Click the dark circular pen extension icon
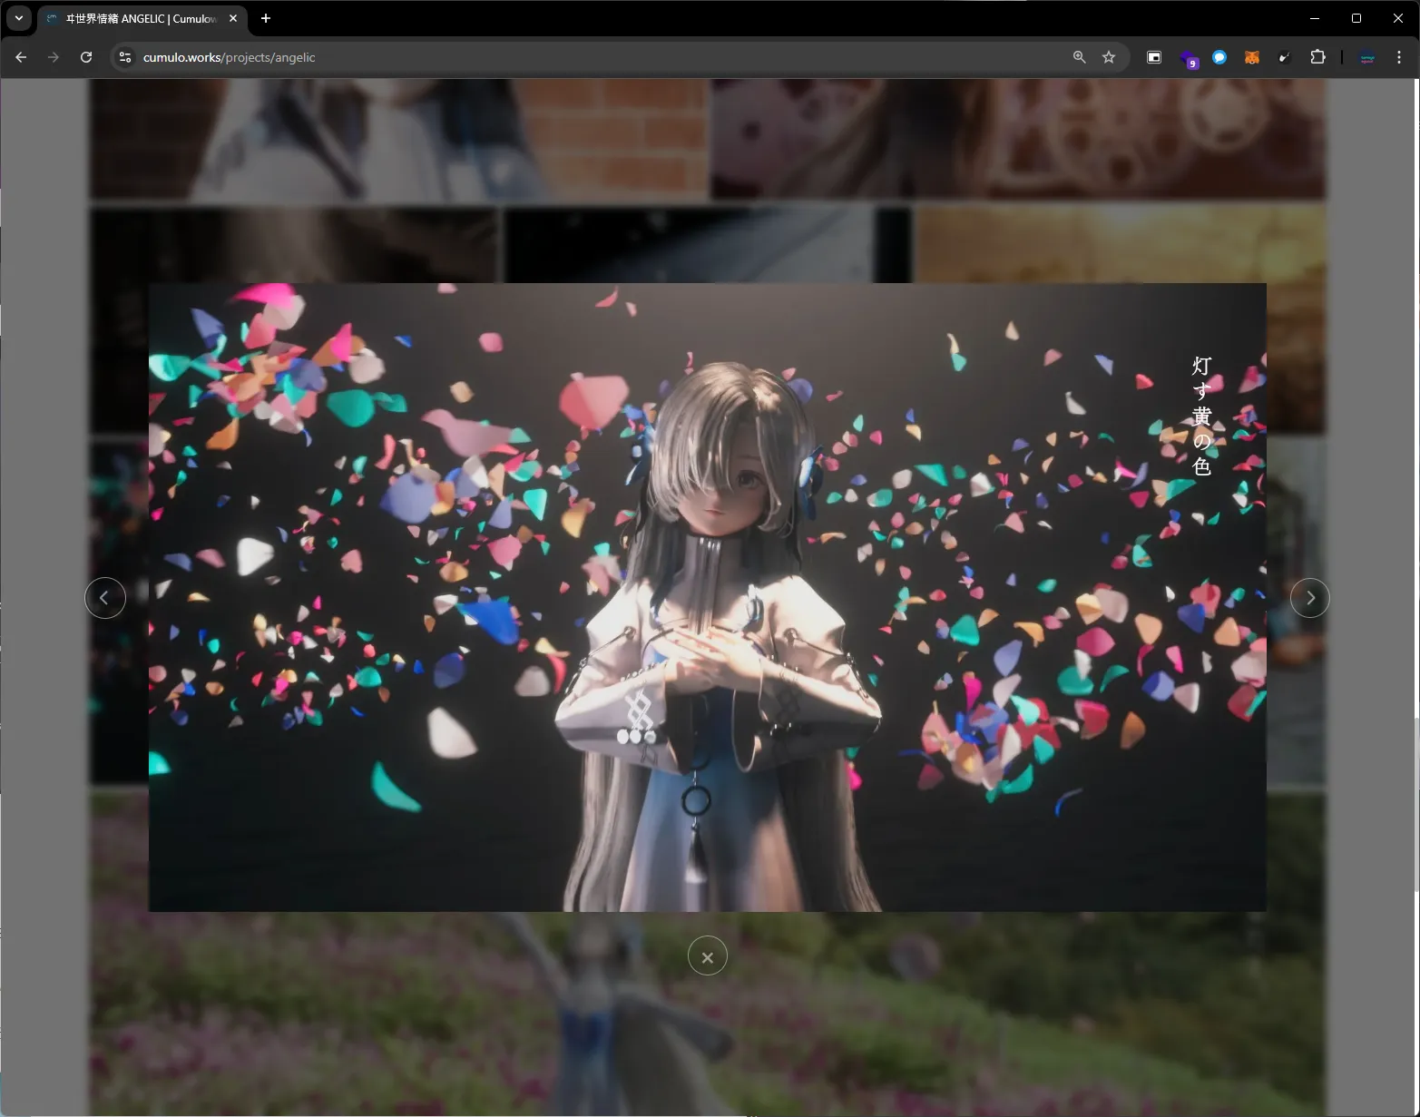Image resolution: width=1420 pixels, height=1117 pixels. click(1284, 57)
